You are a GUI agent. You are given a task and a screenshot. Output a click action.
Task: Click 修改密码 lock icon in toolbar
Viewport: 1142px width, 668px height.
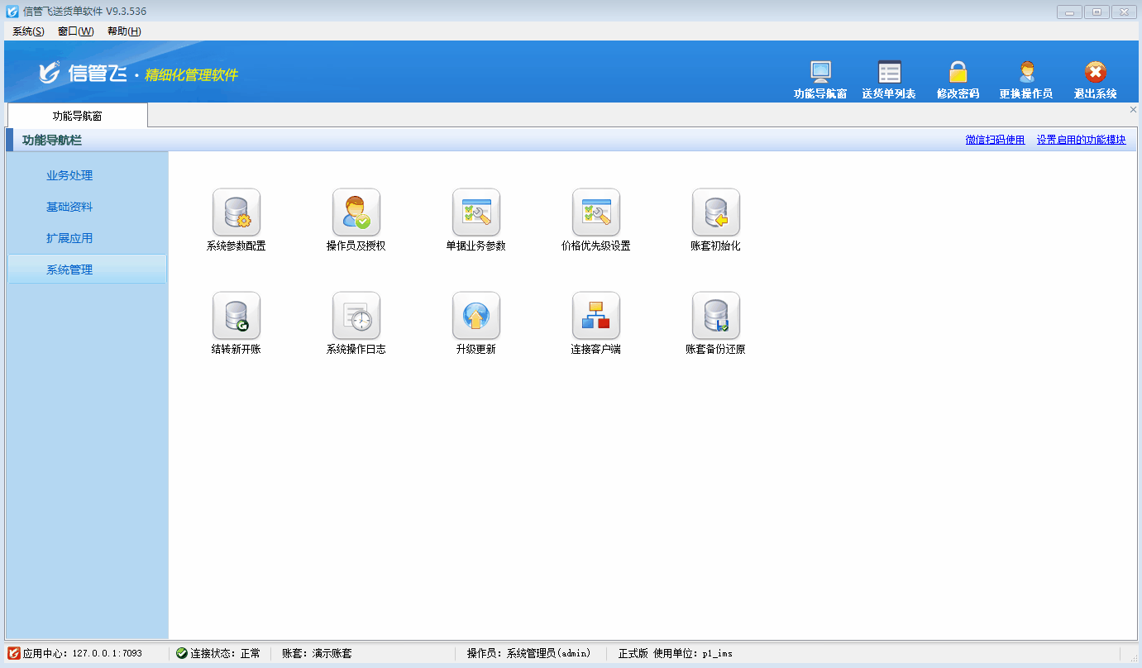pos(958,80)
